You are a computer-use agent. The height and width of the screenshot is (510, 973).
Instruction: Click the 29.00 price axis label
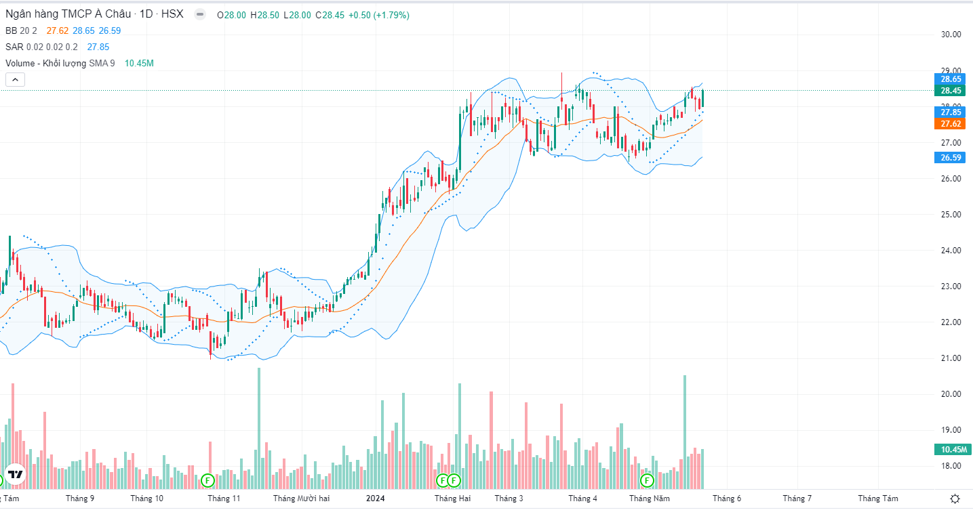[x=952, y=70]
